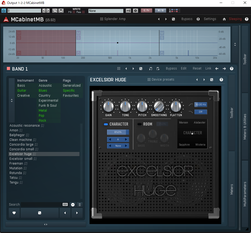Toggle the M/S mode button

[x=161, y=11]
